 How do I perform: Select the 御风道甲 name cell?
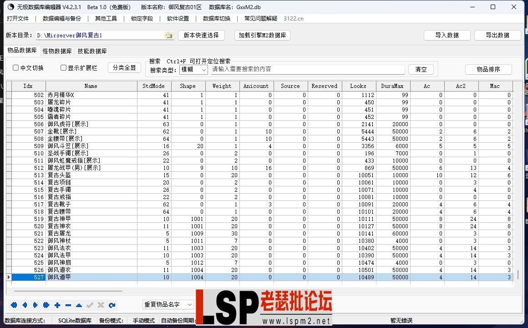click(91, 277)
